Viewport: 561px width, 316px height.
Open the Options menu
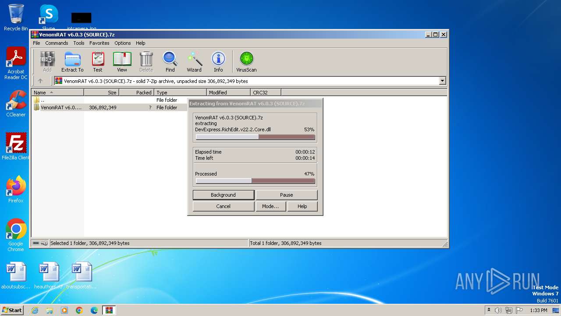point(123,43)
